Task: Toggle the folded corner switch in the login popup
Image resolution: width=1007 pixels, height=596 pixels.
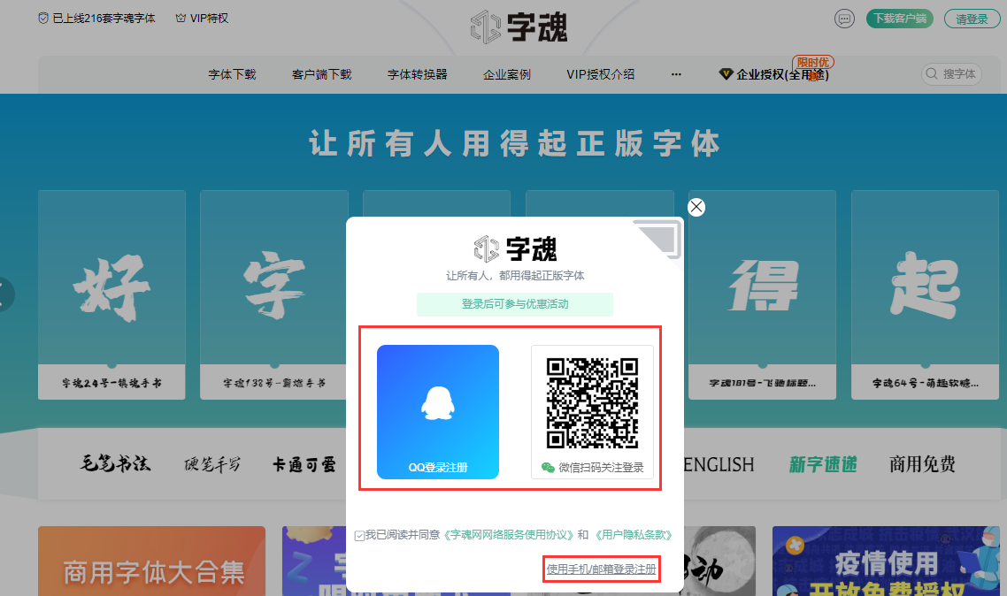Action: click(657, 240)
